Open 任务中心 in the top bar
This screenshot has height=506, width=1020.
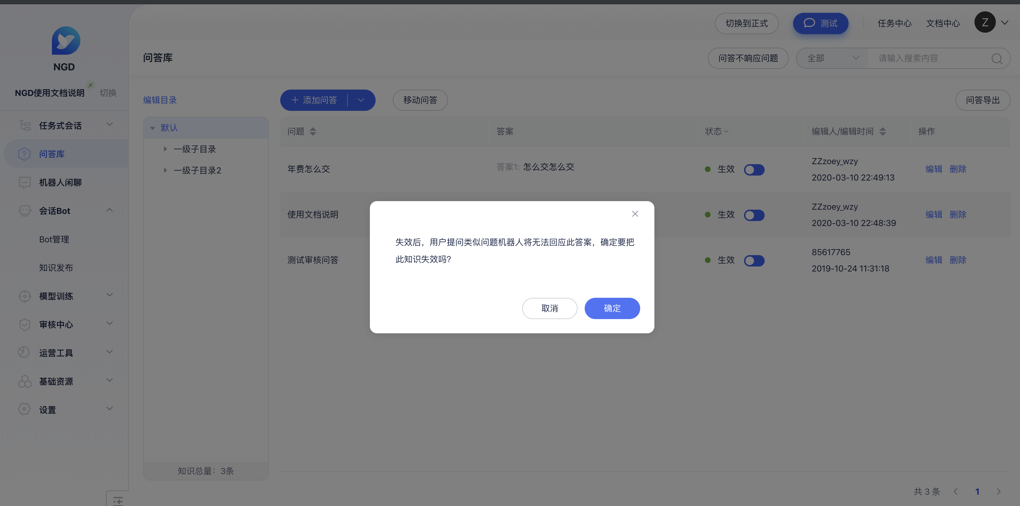tap(894, 23)
